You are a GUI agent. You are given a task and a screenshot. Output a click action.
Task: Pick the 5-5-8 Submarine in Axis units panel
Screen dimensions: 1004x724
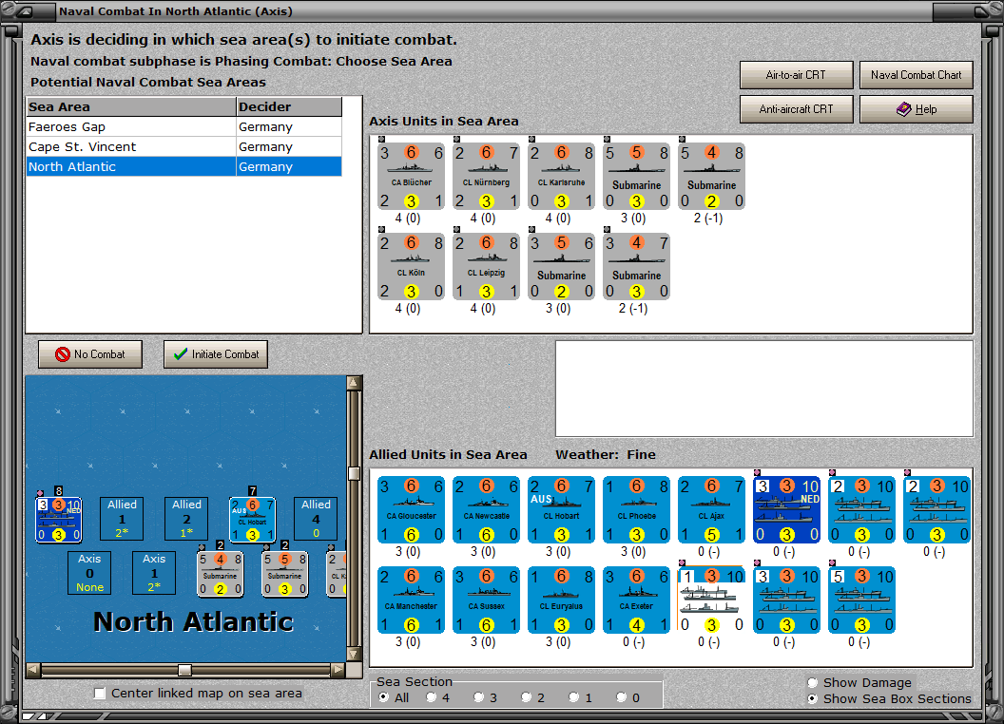click(636, 176)
